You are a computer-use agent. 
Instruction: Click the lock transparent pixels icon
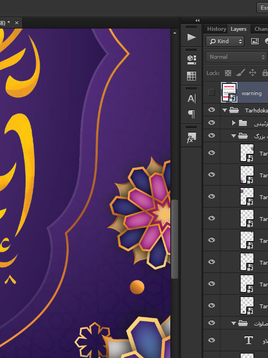228,73
